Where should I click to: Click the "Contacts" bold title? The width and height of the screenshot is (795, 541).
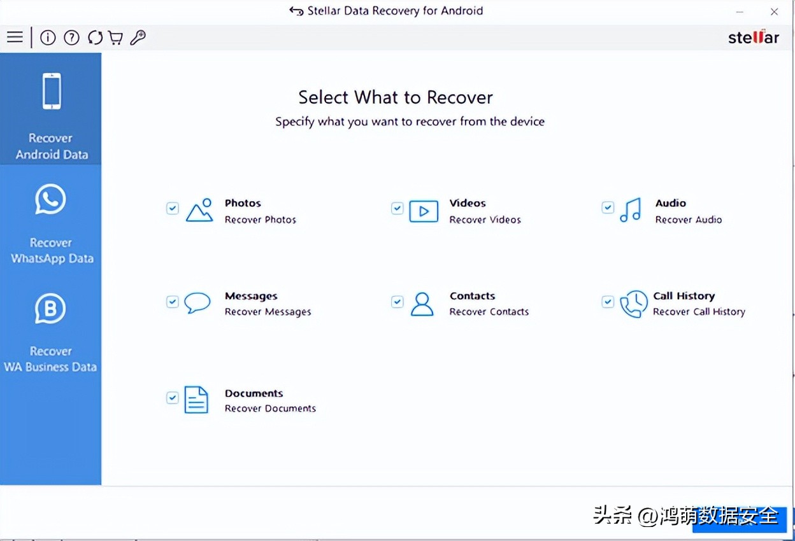[472, 296]
